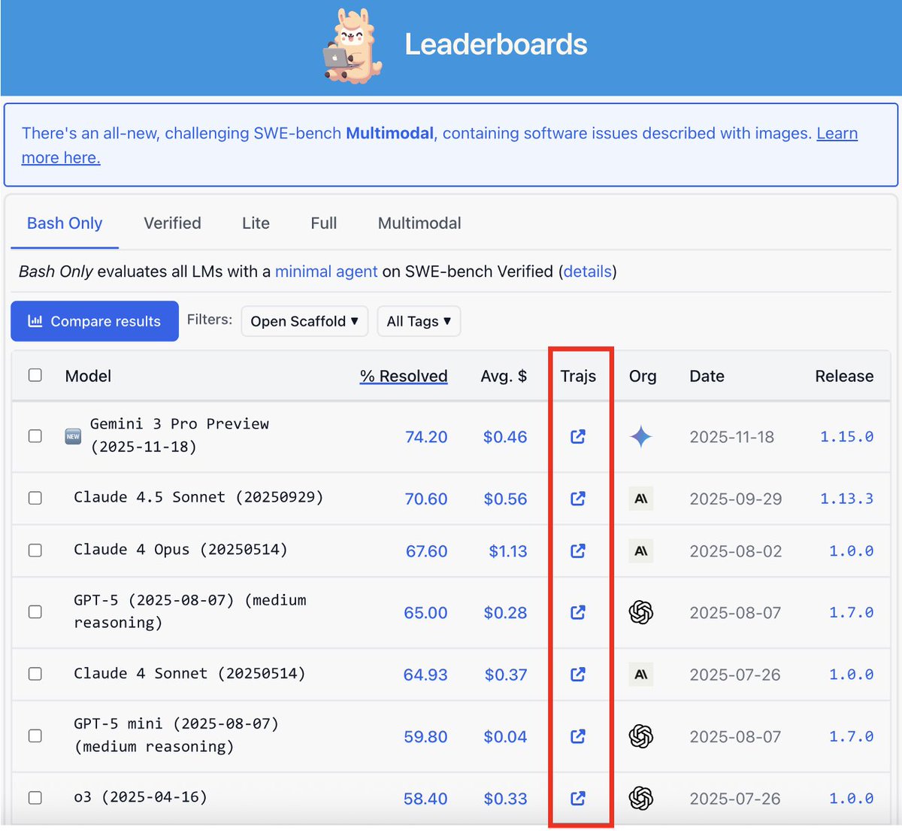Click the 2025-09-29 date cell
This screenshot has height=831, width=902.
735,499
